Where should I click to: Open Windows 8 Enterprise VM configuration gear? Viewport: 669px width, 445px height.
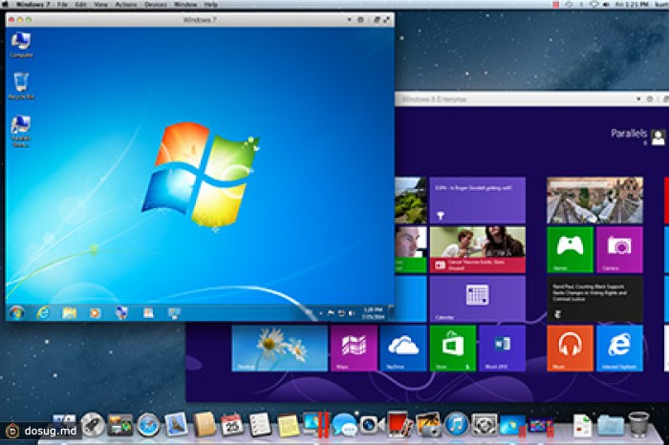(x=650, y=99)
